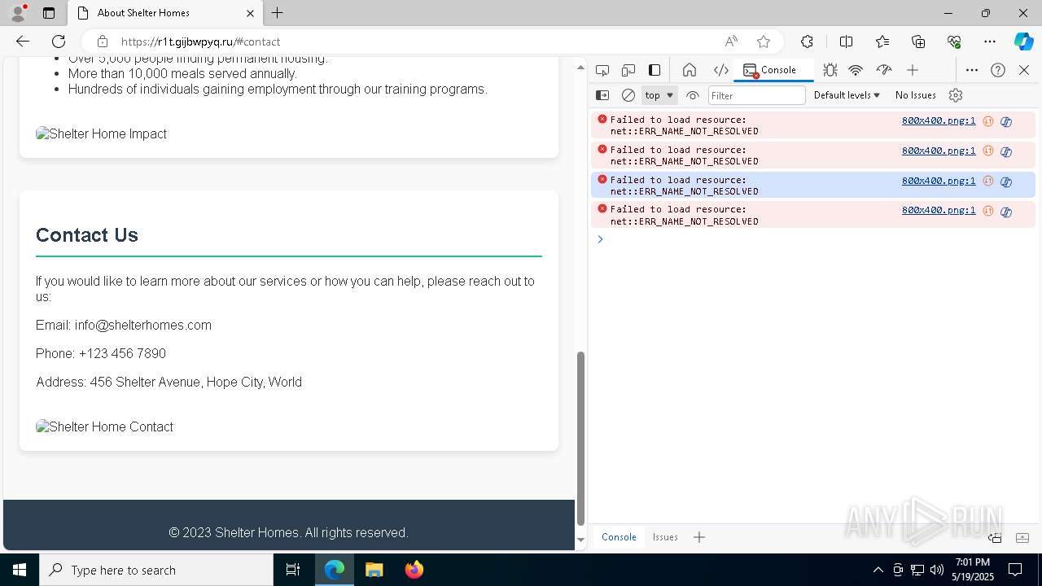This screenshot has width=1042, height=586.
Task: Open Console settings gear
Action: click(x=956, y=95)
